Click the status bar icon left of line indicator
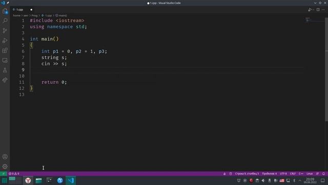This screenshot has width=328, height=185. click(x=231, y=174)
